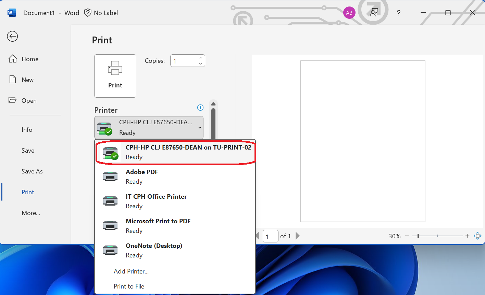Click the settings scrollbar up arrow
The height and width of the screenshot is (295, 485).
point(213,104)
